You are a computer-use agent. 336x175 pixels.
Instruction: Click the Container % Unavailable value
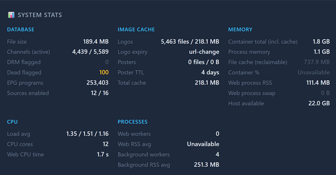(x=314, y=72)
